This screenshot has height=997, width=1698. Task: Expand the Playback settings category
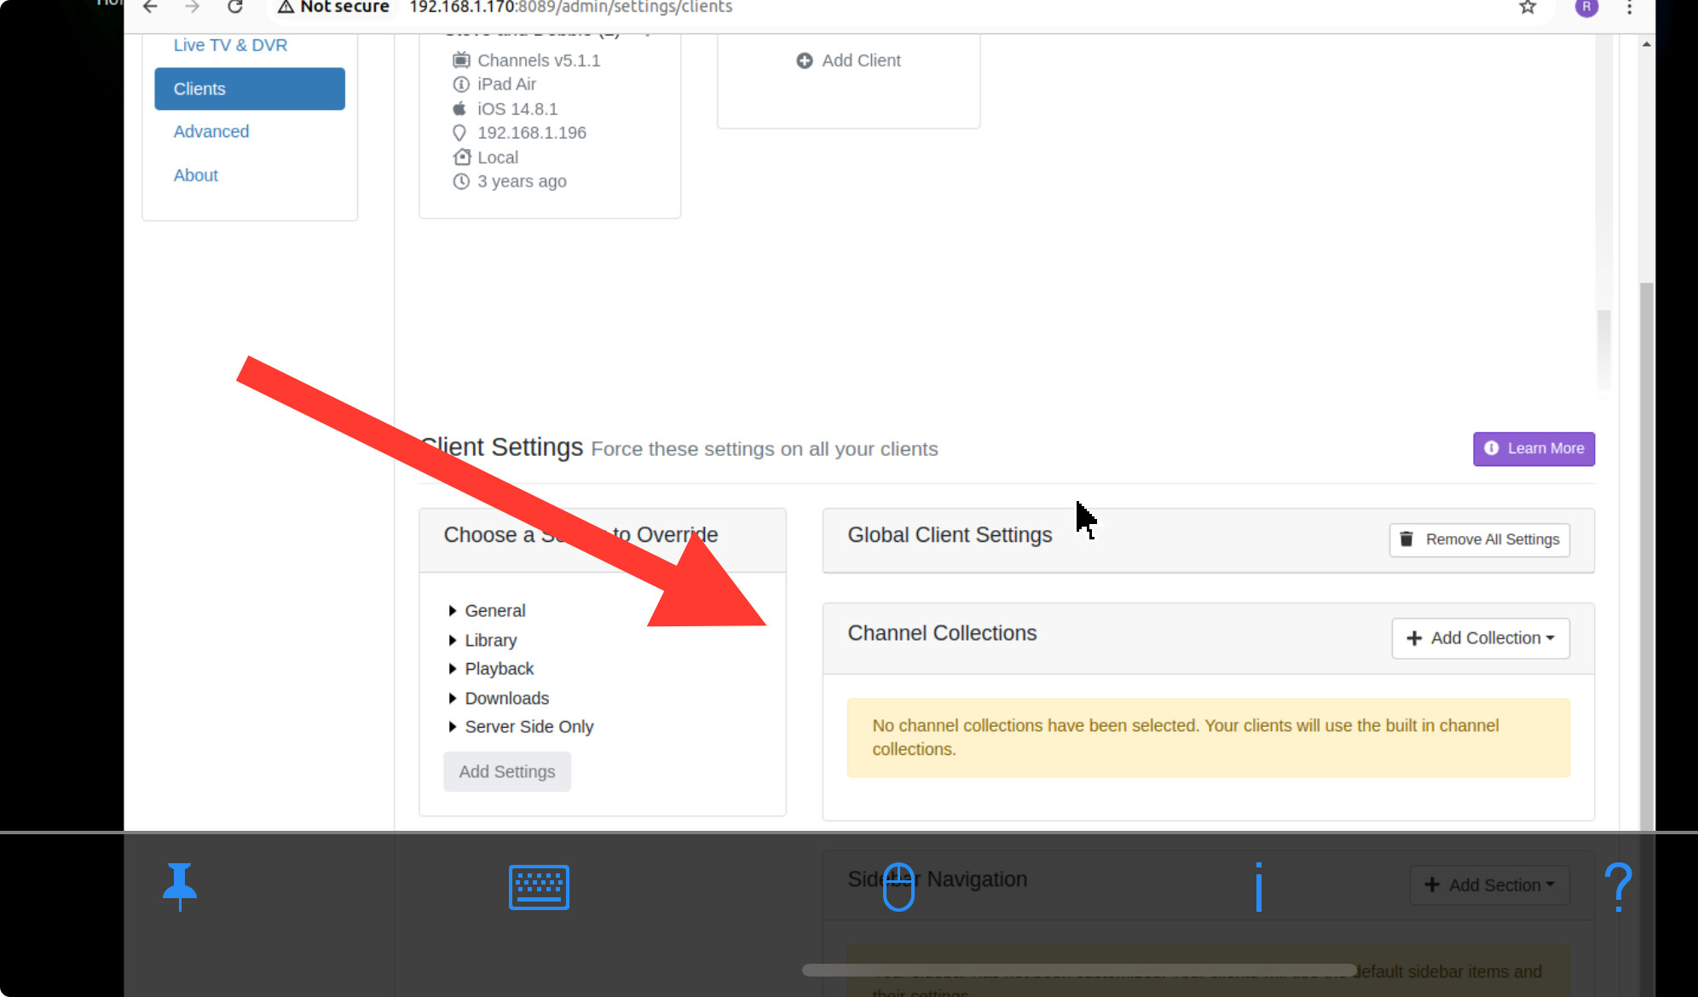(499, 669)
